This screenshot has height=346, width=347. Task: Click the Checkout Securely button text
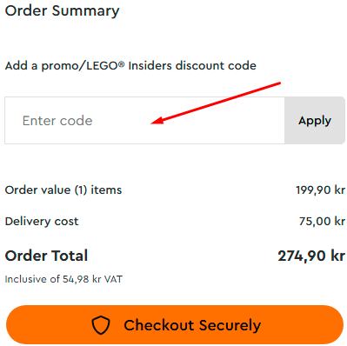click(x=192, y=325)
